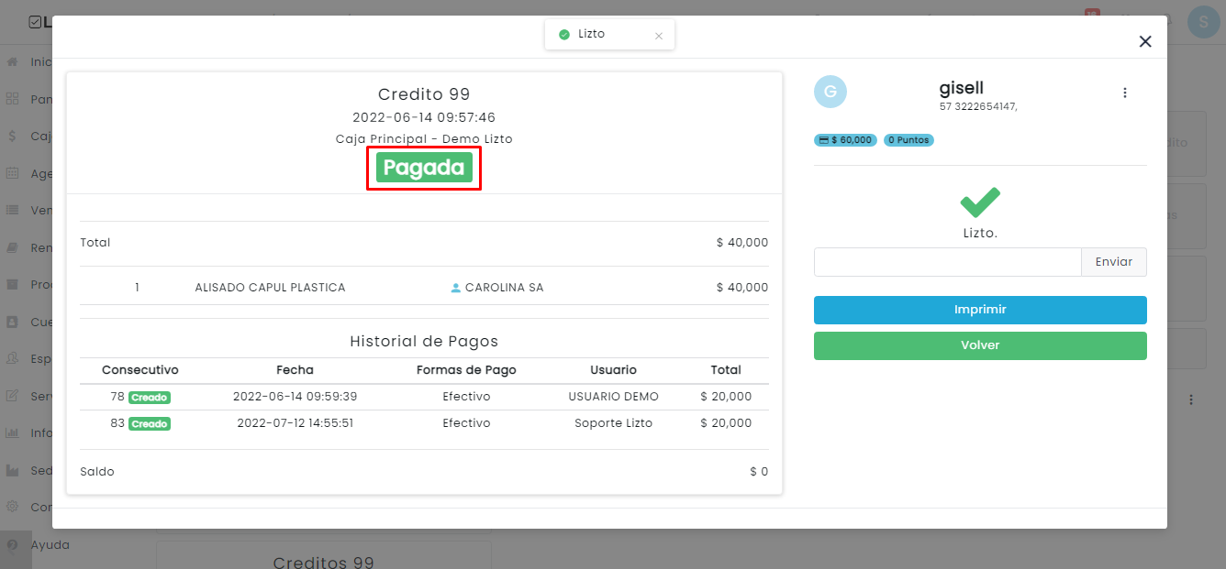1226x569 pixels.
Task: Focus the send text input field
Action: [947, 262]
